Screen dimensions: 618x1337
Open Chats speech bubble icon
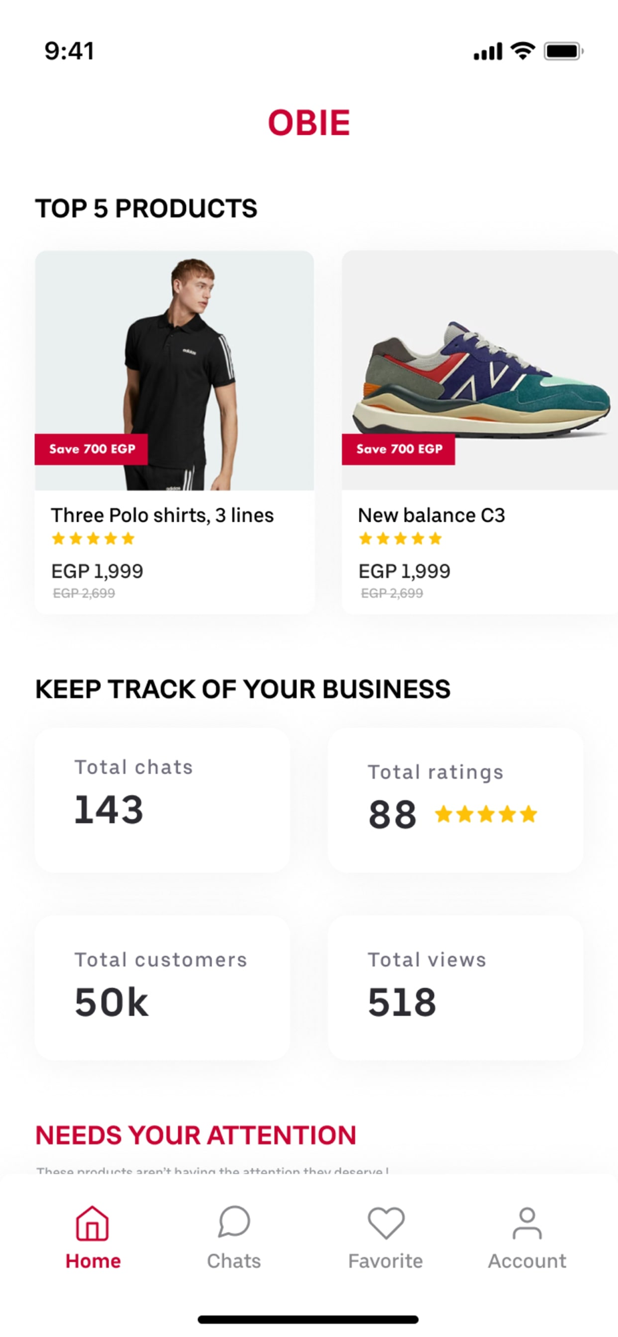234,1222
